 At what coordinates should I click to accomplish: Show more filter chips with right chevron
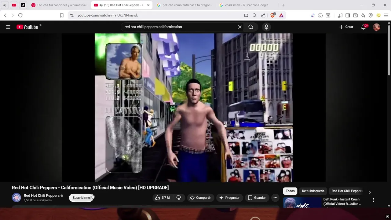point(370,192)
